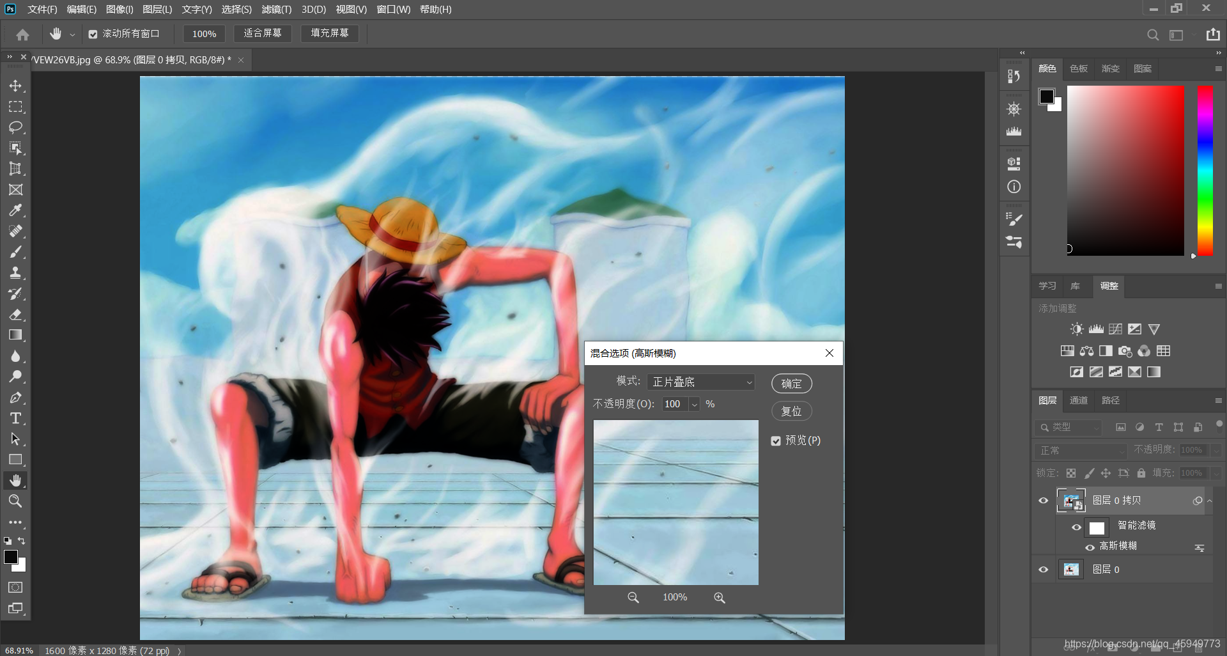This screenshot has height=656, width=1227.
Task: Hide the 智能滤镜 smart filters
Action: point(1076,527)
